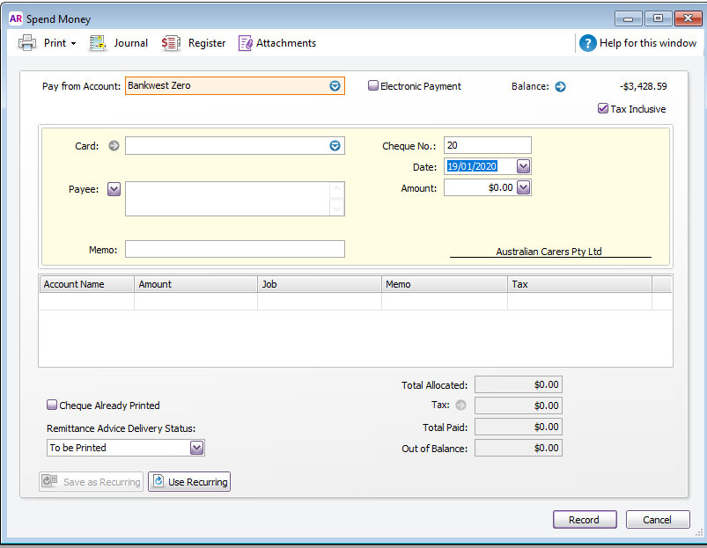This screenshot has width=707, height=548.
Task: Click the Balance zoom arrow icon
Action: tap(560, 86)
